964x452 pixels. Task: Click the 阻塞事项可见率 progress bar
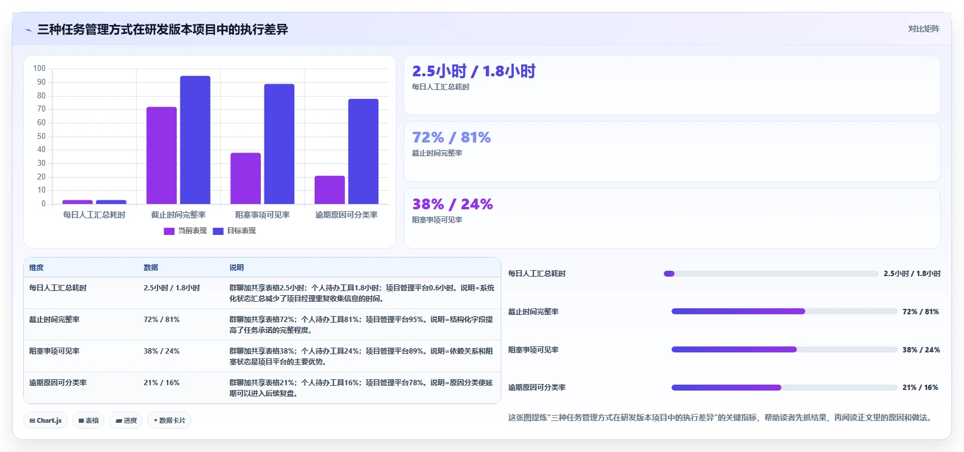click(x=784, y=349)
